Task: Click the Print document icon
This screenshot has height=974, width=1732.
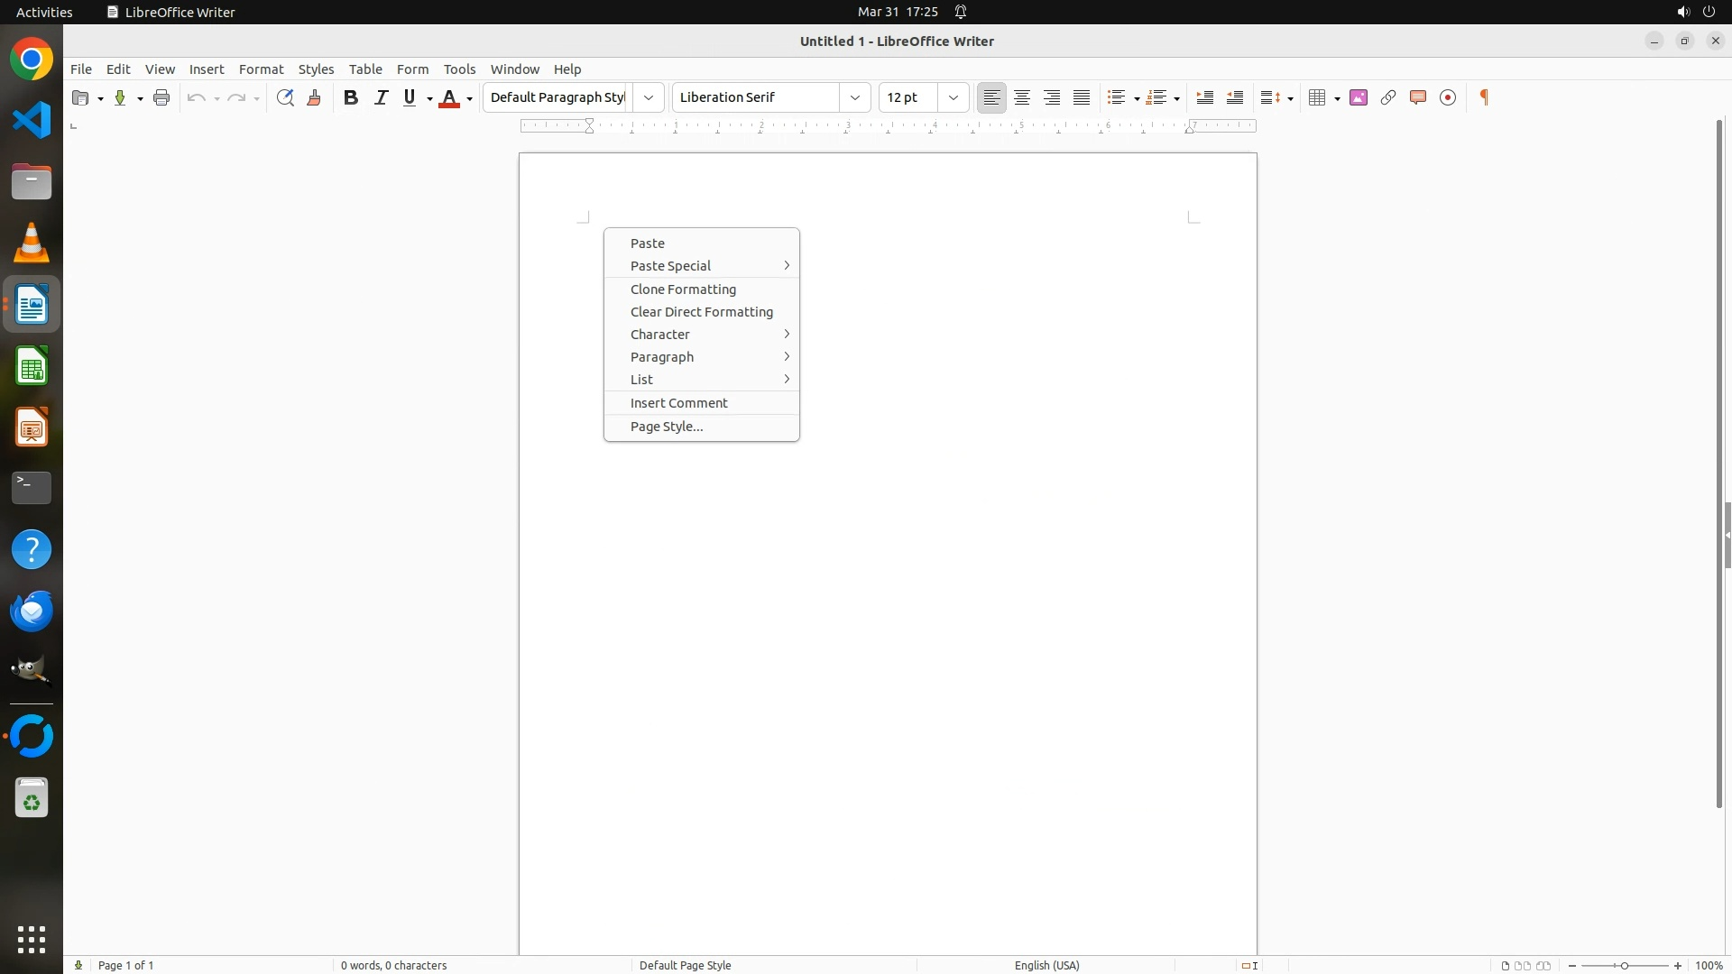Action: [161, 97]
